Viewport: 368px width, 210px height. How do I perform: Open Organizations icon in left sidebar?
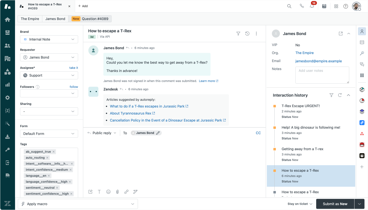8,59
